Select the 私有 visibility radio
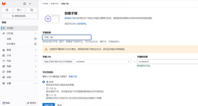 [x=44, y=82]
